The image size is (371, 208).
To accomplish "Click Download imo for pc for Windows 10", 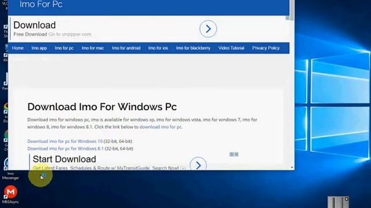I will (x=65, y=141).
